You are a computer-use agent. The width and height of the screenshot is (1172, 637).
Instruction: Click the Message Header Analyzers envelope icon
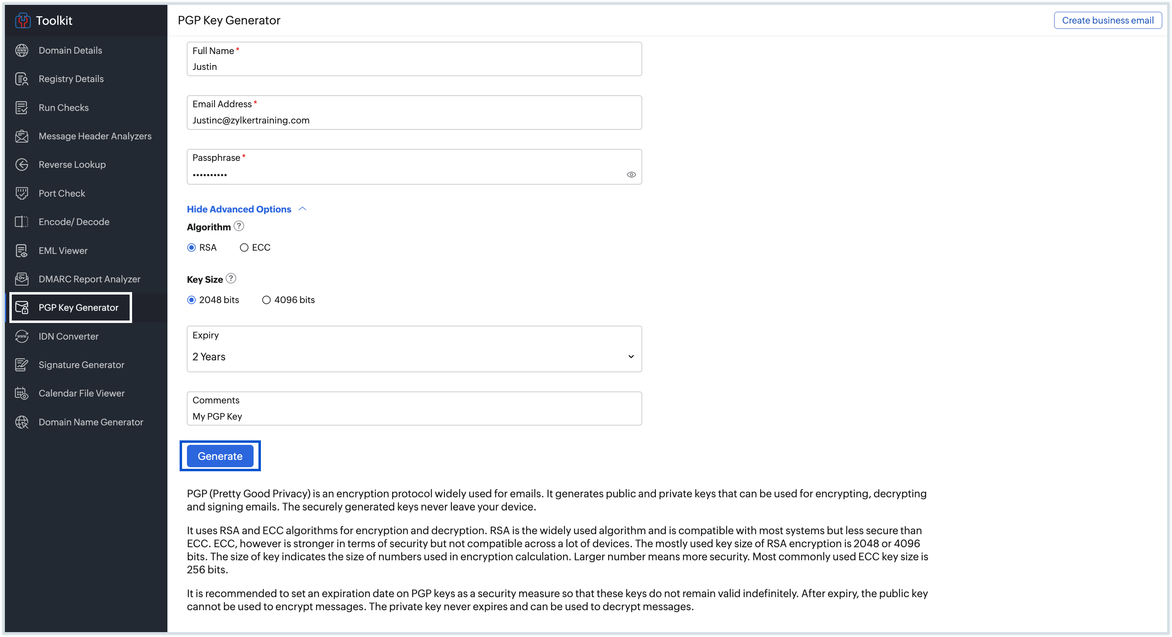22,136
